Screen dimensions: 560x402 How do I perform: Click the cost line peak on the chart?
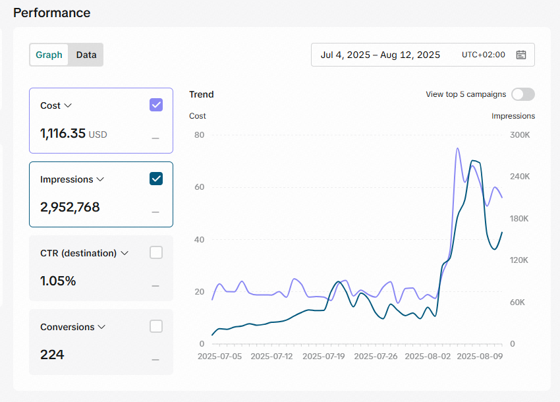pos(457,148)
